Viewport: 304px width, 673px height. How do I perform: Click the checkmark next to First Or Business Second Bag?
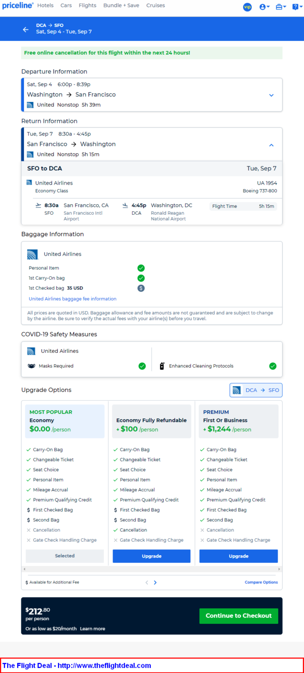click(x=202, y=520)
